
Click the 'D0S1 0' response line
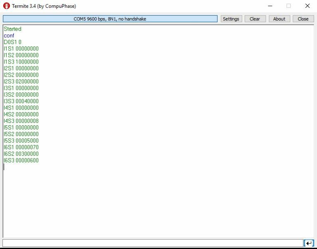12,42
